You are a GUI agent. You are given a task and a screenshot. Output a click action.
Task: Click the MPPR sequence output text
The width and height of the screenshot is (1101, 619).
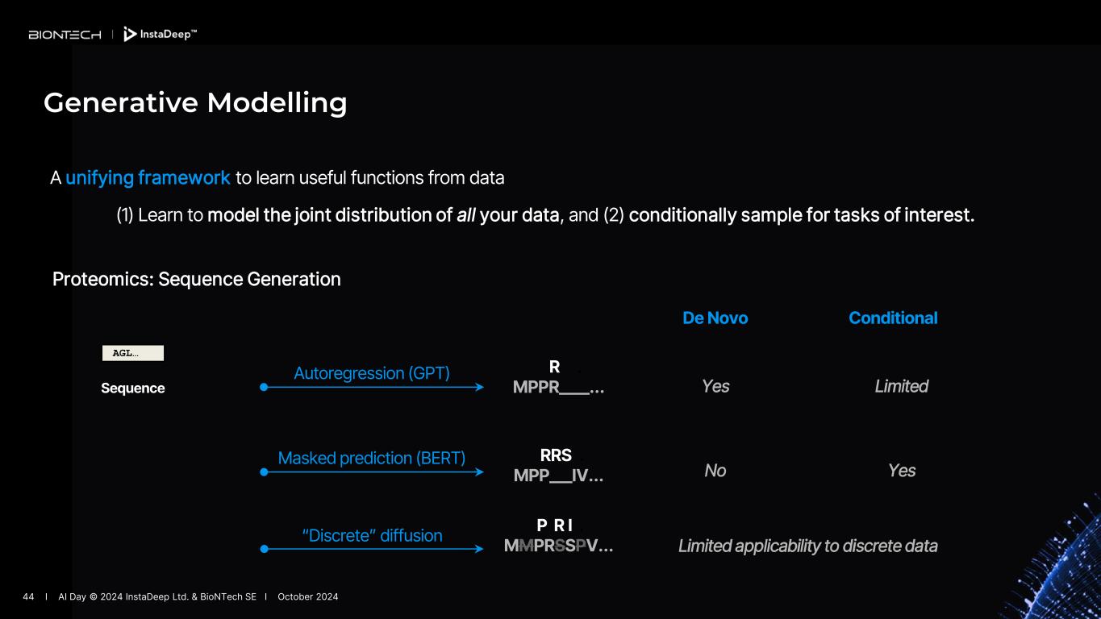click(x=558, y=387)
